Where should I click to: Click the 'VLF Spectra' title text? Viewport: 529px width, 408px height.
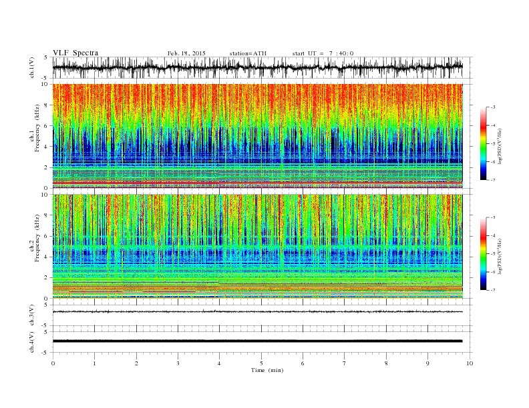pyautogui.click(x=75, y=53)
